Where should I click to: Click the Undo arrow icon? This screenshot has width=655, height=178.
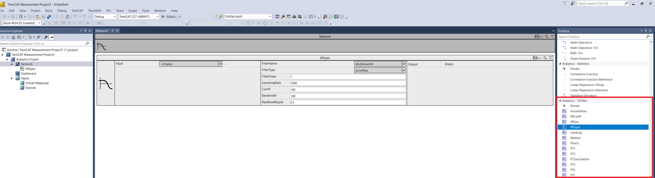click(75, 17)
